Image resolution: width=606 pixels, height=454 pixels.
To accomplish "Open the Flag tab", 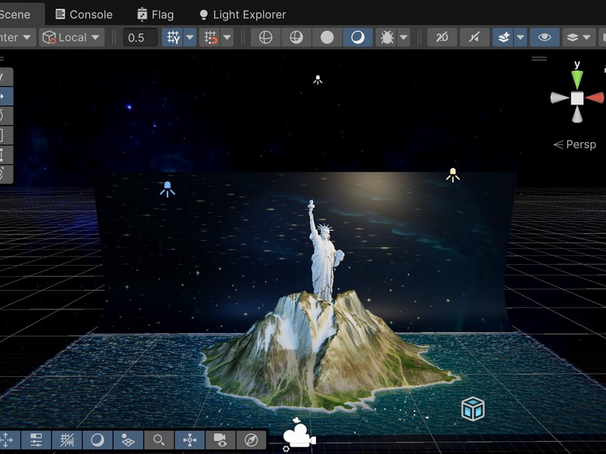I will [x=155, y=14].
